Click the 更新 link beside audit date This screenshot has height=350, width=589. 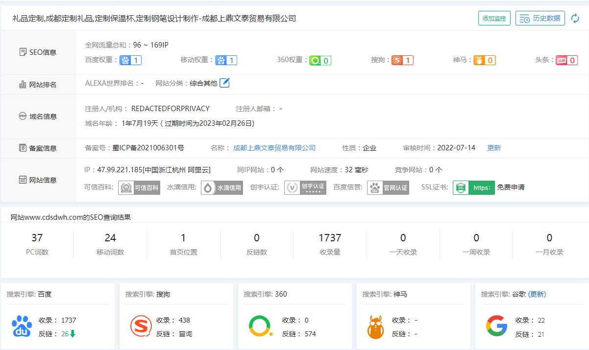coord(494,148)
